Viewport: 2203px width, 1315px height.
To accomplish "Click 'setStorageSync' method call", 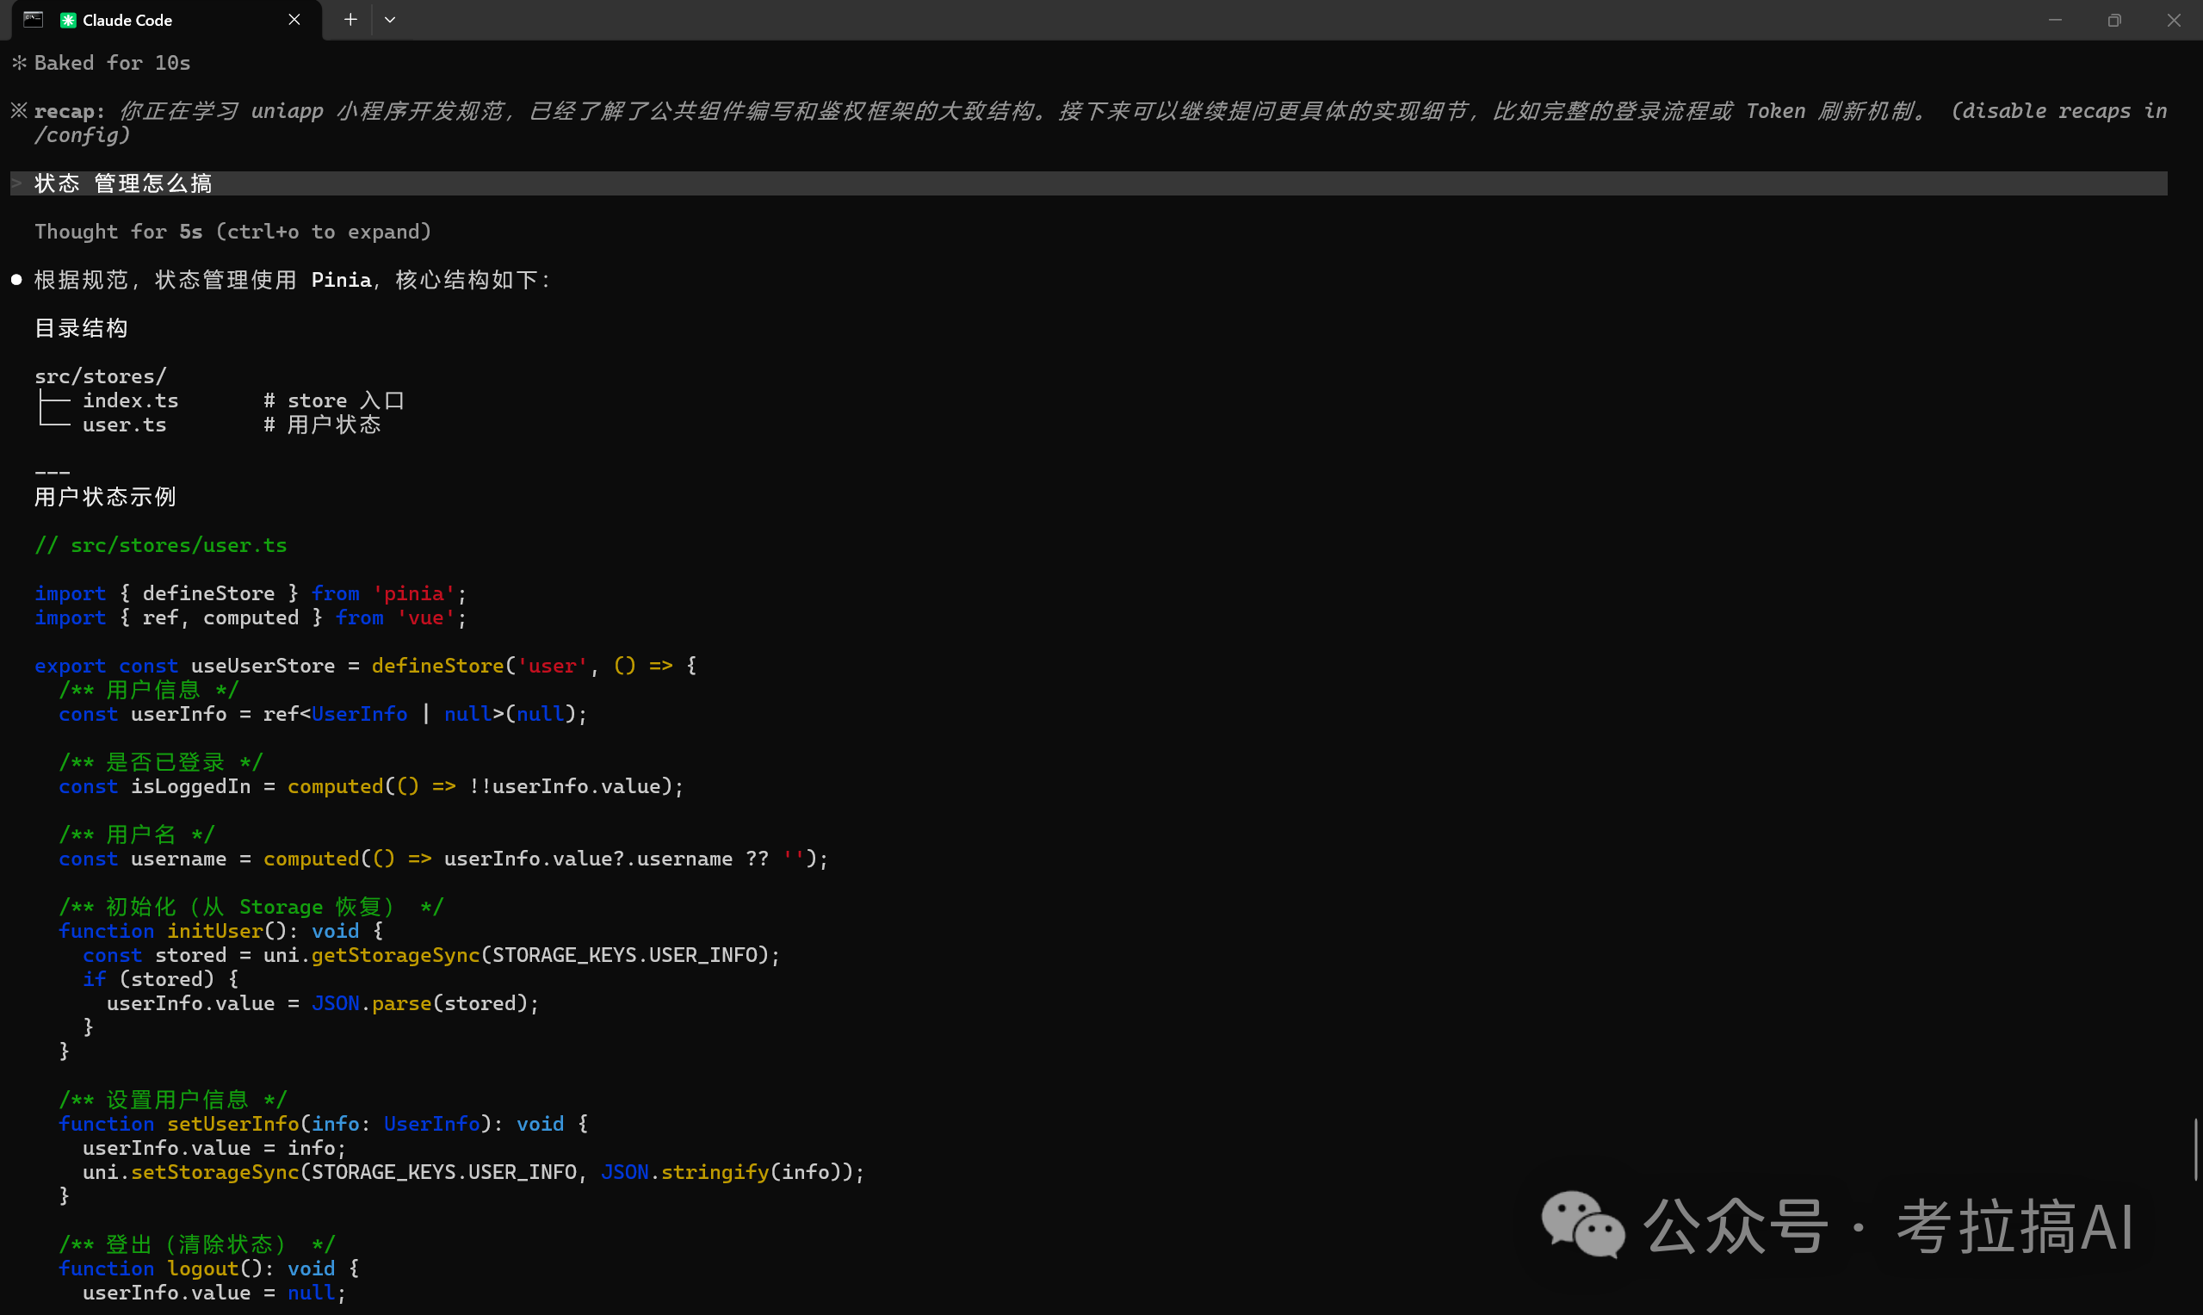I will pos(215,1172).
